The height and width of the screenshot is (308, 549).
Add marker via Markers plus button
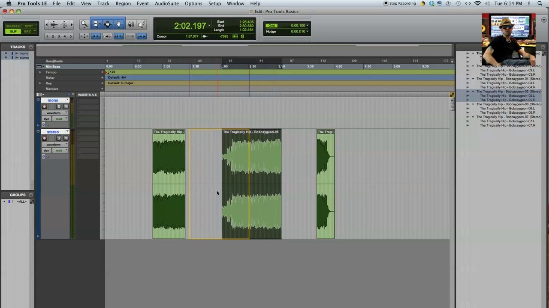coord(102,89)
